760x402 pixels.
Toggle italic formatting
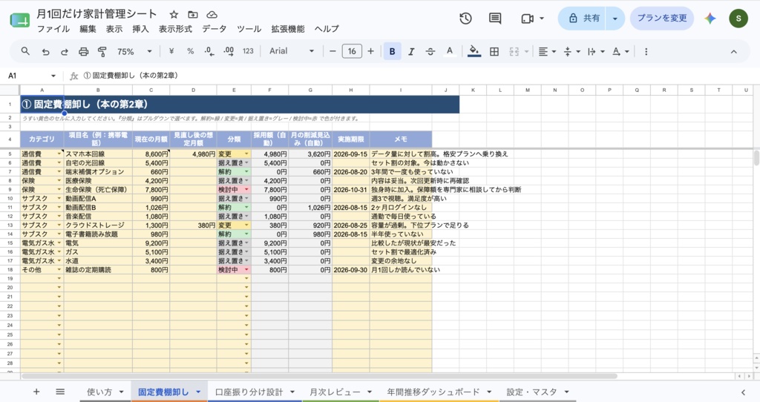411,51
